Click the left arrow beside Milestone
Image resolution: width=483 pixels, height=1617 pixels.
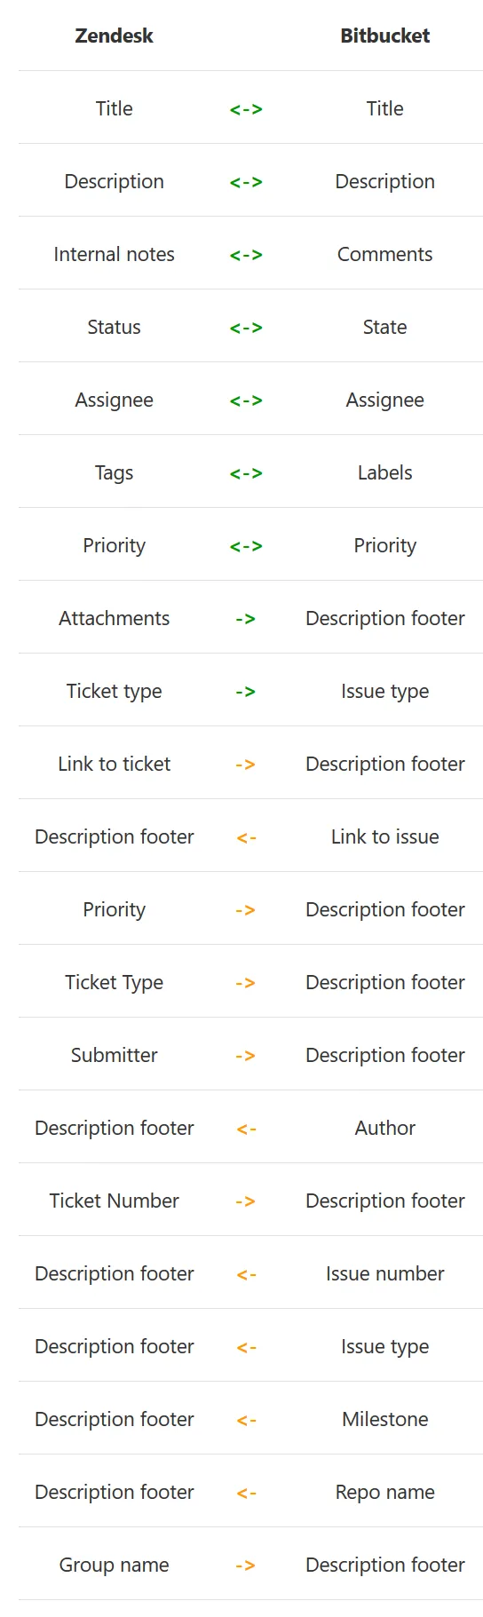(x=246, y=1420)
